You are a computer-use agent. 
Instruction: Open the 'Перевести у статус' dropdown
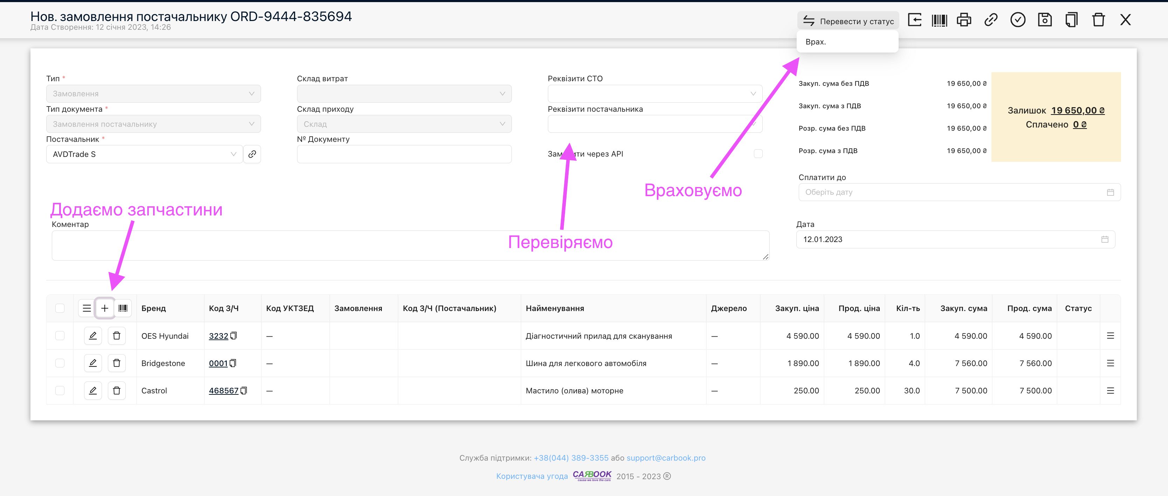848,21
